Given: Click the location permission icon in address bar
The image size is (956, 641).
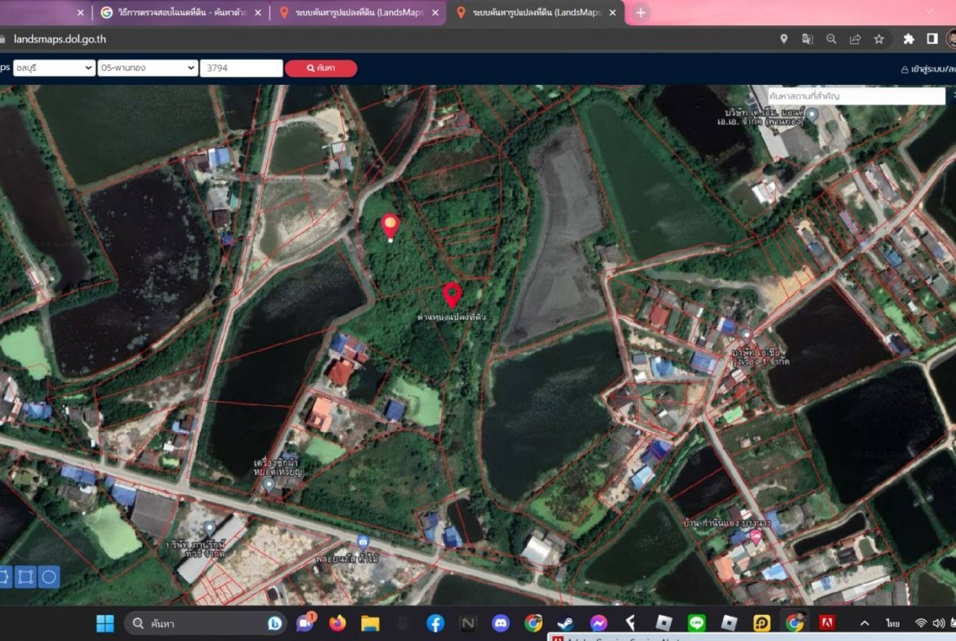Looking at the screenshot, I should [784, 39].
